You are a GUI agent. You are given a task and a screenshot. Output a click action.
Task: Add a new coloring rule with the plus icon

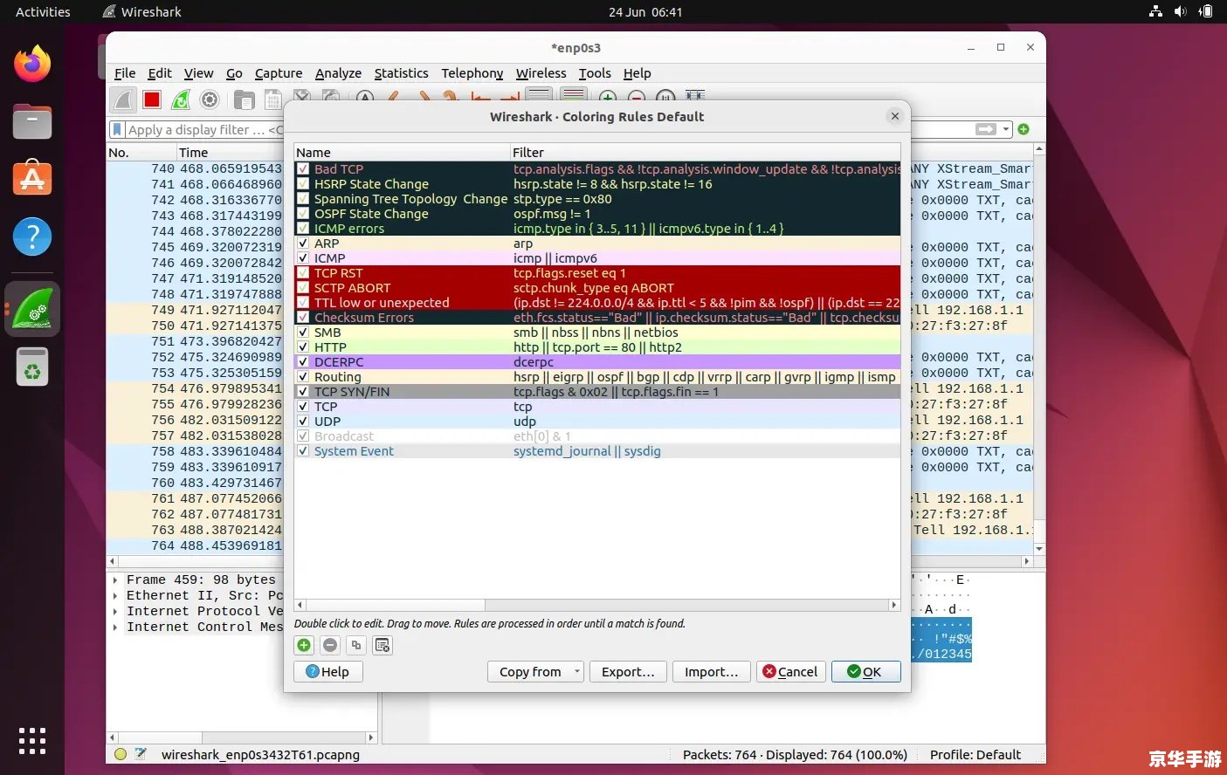click(304, 645)
